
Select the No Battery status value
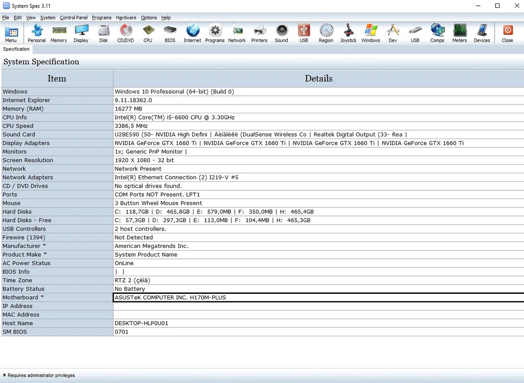coord(319,289)
